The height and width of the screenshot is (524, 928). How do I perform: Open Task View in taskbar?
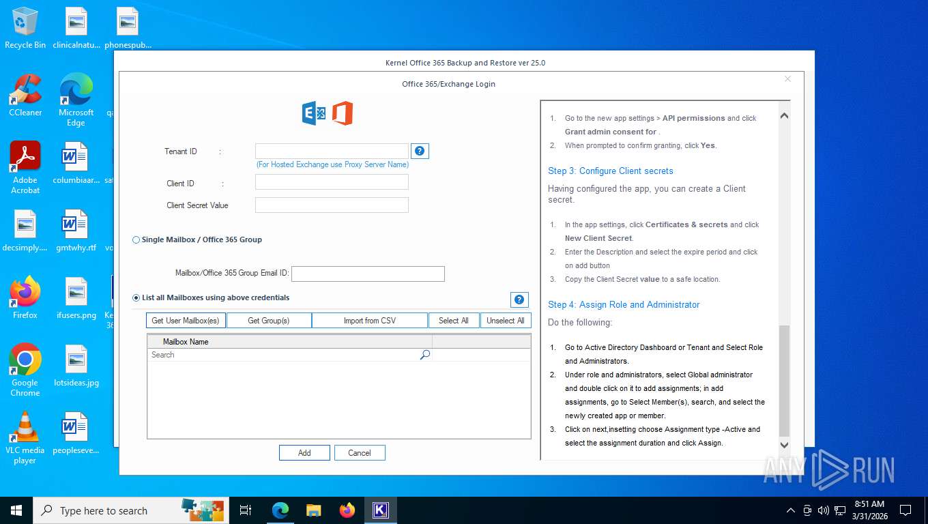[246, 510]
